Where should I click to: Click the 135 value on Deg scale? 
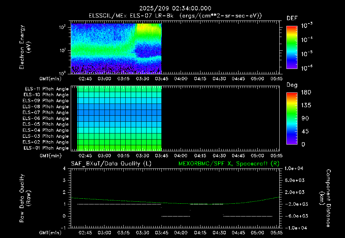click(306, 105)
